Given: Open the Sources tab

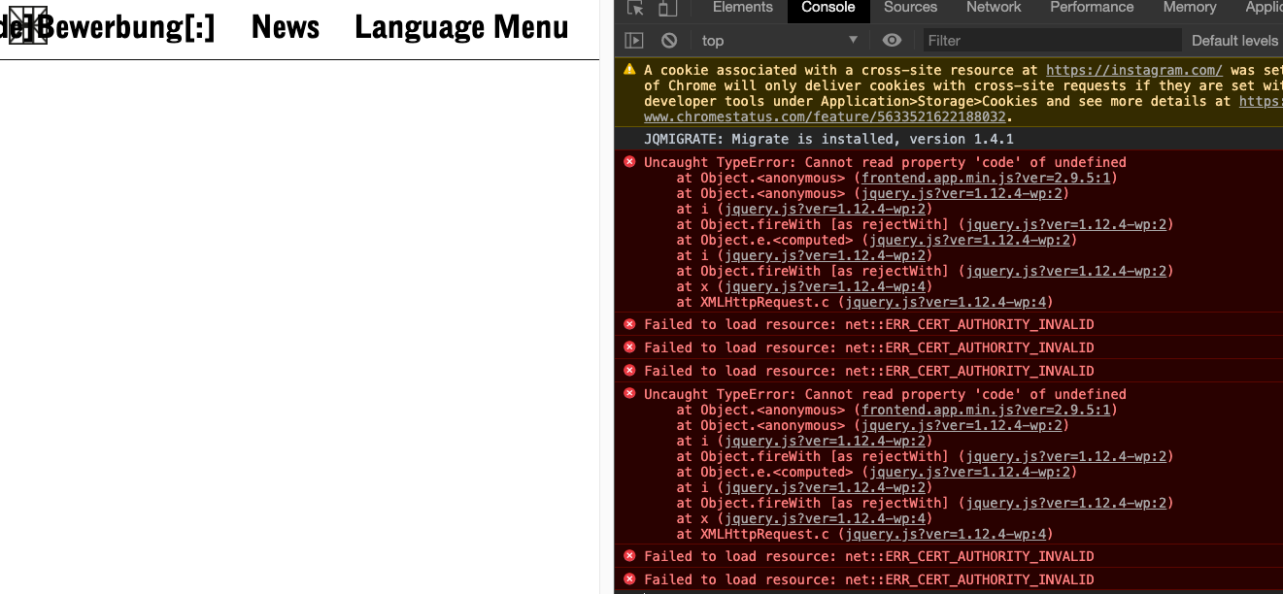Looking at the screenshot, I should tap(910, 8).
